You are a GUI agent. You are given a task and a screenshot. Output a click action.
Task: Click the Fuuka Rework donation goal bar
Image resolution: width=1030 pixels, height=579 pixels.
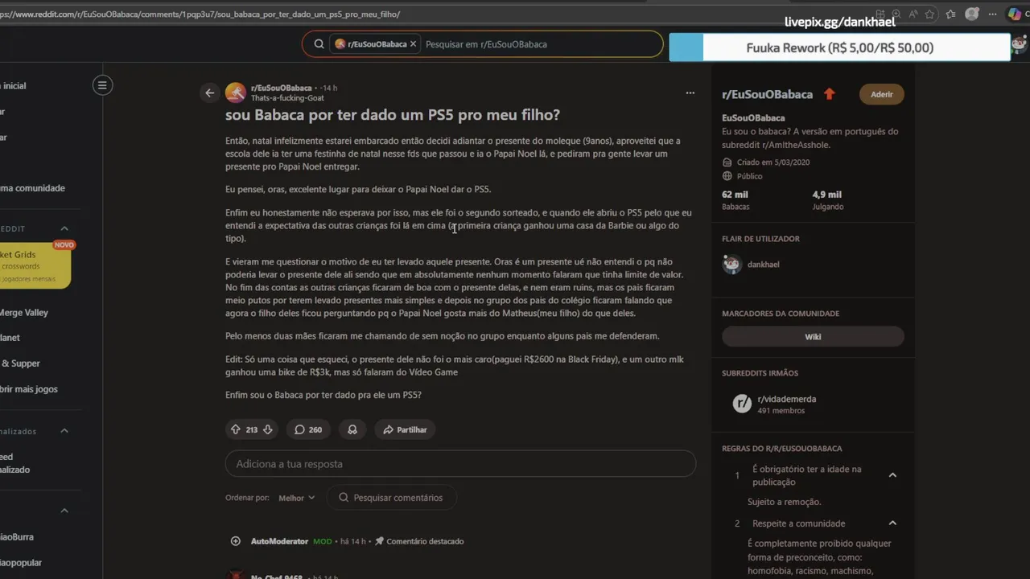pos(839,47)
